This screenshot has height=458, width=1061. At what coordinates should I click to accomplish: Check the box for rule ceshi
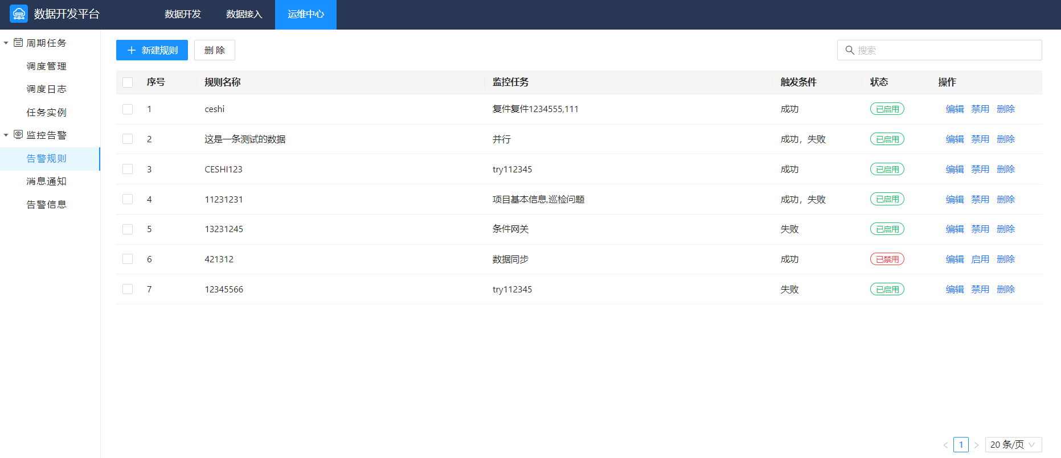pos(128,109)
